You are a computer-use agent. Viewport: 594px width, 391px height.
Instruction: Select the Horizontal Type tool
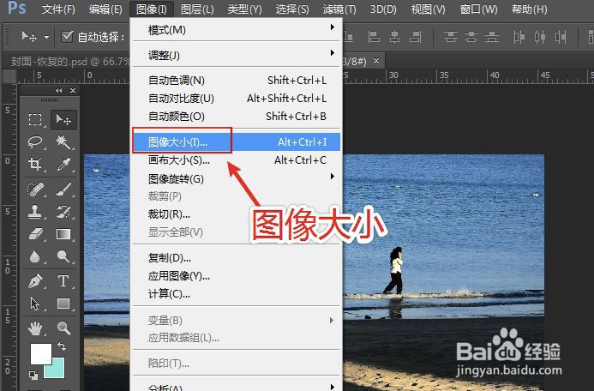[x=63, y=281]
